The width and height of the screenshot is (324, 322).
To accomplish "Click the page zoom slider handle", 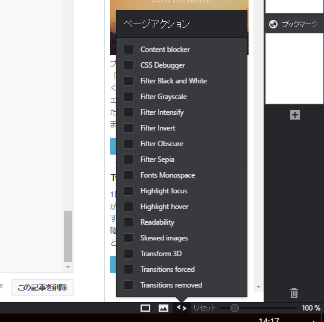I will (234, 308).
